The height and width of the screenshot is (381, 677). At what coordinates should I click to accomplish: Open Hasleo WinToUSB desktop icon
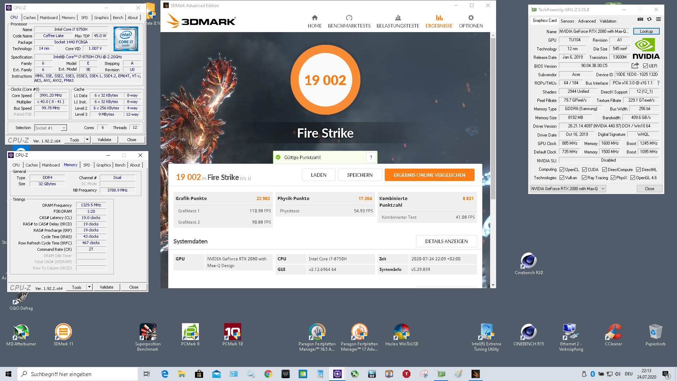point(402,335)
